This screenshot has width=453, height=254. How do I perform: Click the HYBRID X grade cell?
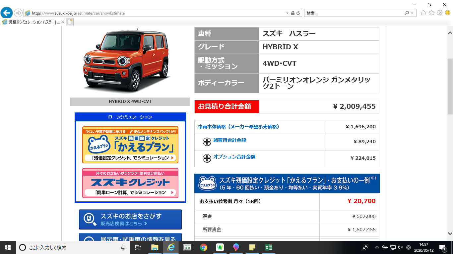click(x=319, y=47)
